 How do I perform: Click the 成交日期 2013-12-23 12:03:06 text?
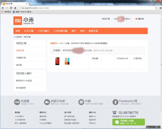click(x=98, y=51)
